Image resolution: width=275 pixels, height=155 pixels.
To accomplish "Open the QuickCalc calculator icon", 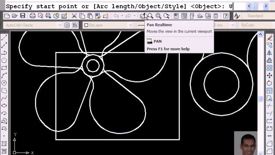I will pyautogui.click(x=216, y=16).
